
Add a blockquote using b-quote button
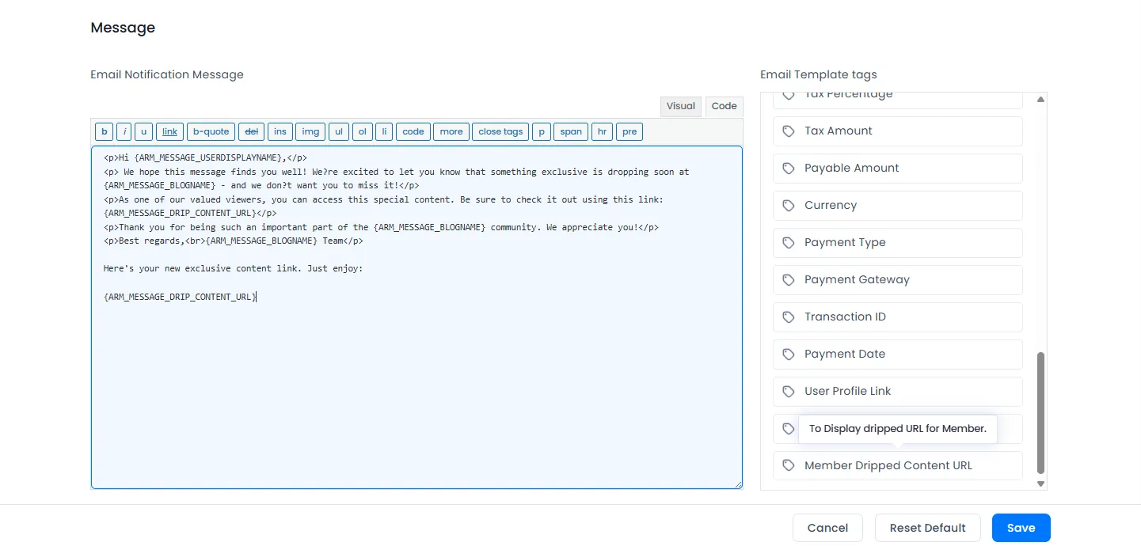click(211, 131)
